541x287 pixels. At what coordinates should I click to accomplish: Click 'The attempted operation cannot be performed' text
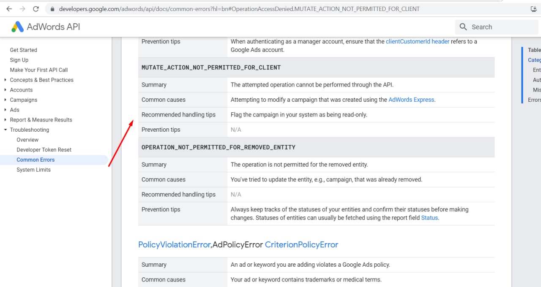coord(312,85)
